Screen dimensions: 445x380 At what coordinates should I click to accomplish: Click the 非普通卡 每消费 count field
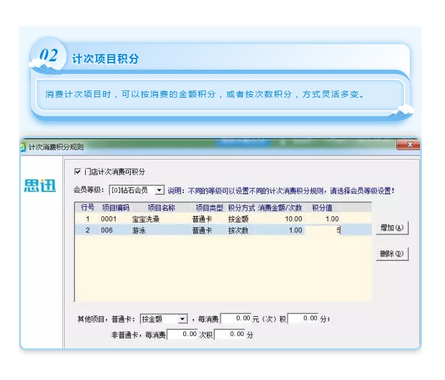pos(183,335)
